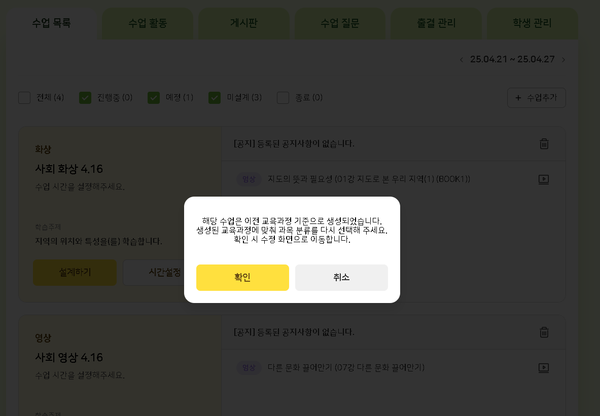Screen dimensions: 600x416
Task: Go to previous week with left chevron
Action: tap(461, 60)
